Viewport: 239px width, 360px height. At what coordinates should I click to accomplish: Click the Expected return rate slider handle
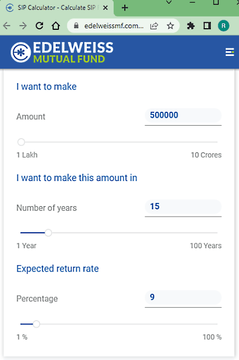tap(36, 324)
